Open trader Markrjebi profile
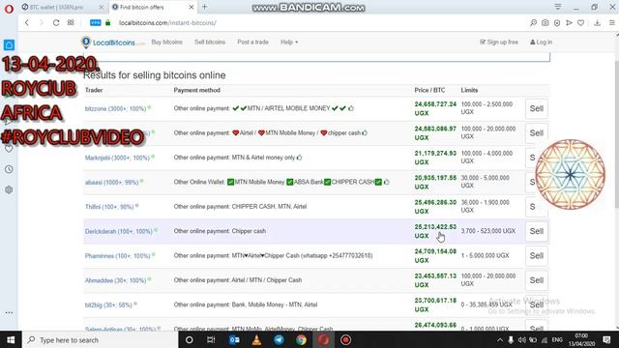 click(x=117, y=158)
